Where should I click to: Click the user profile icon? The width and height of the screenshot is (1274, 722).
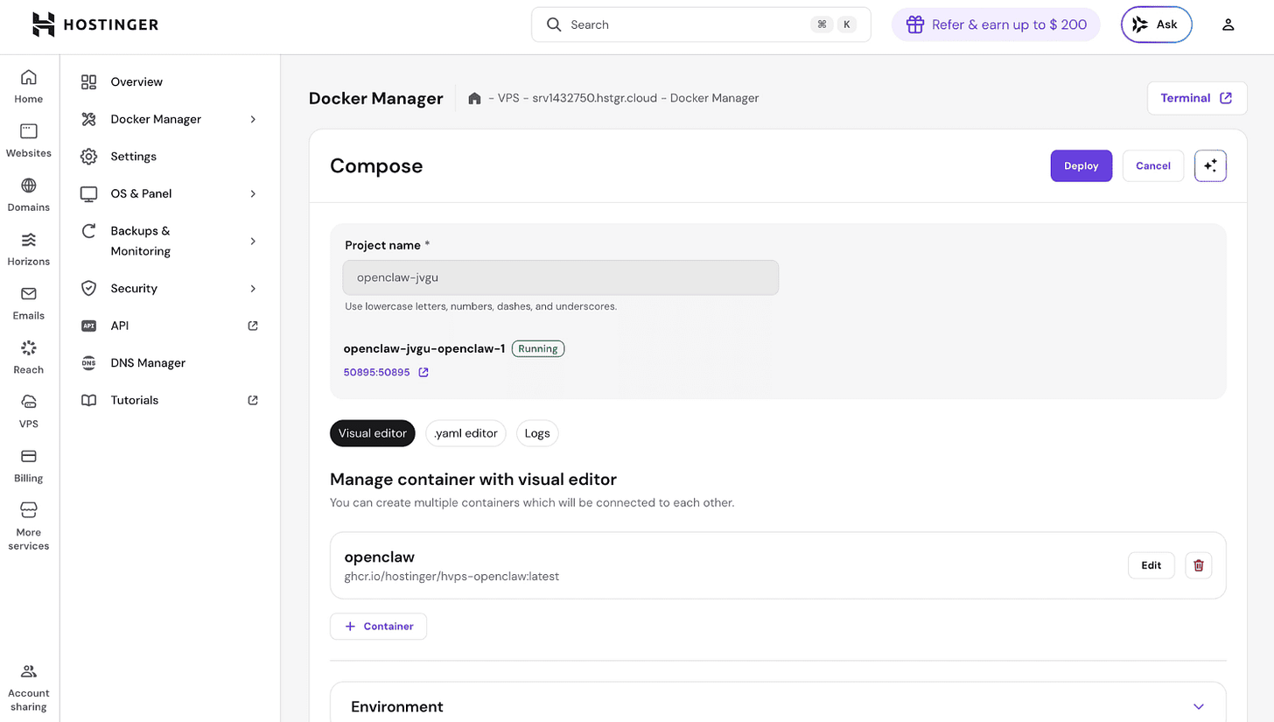pyautogui.click(x=1228, y=25)
